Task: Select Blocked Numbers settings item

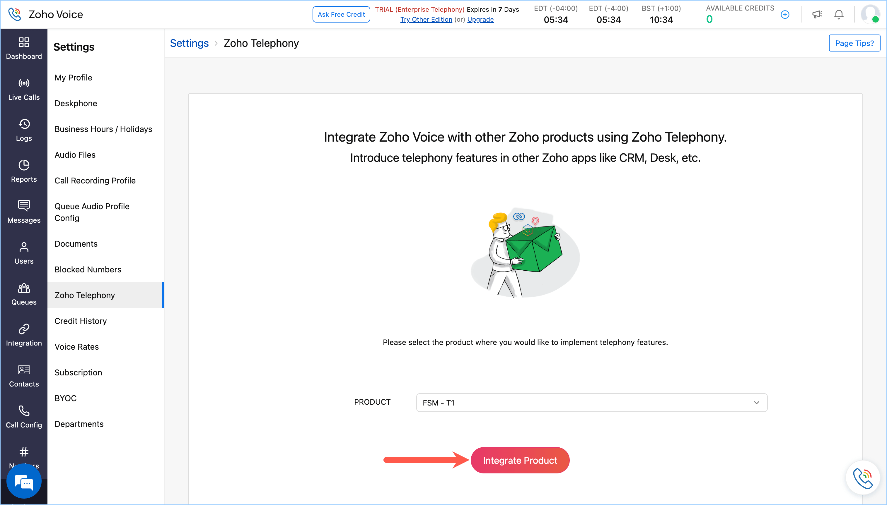Action: (88, 269)
